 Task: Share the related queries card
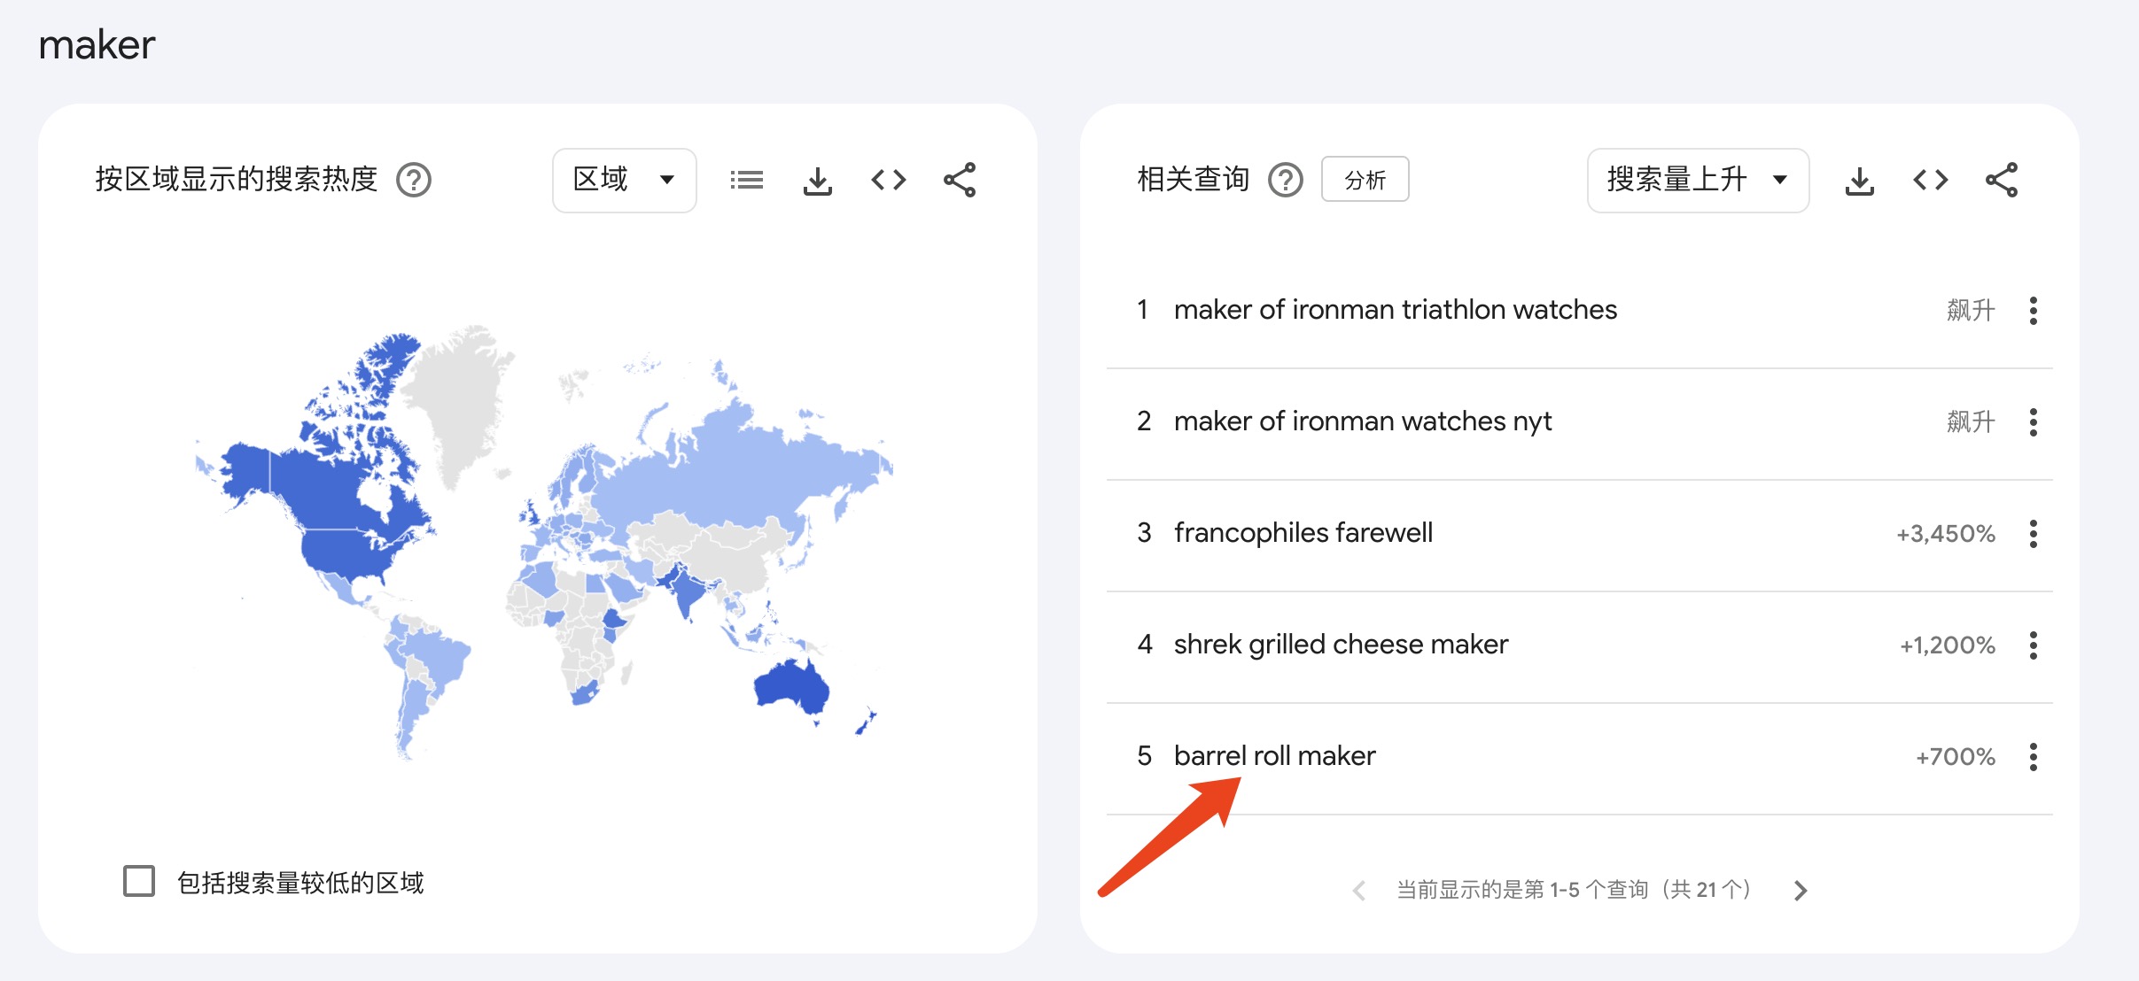tap(2002, 181)
